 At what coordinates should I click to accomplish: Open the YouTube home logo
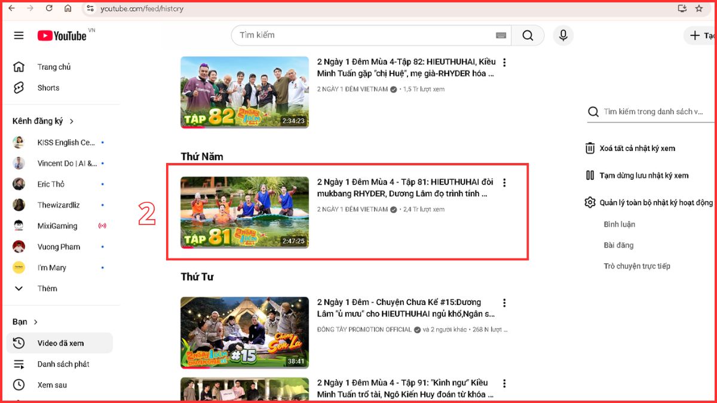[63, 35]
